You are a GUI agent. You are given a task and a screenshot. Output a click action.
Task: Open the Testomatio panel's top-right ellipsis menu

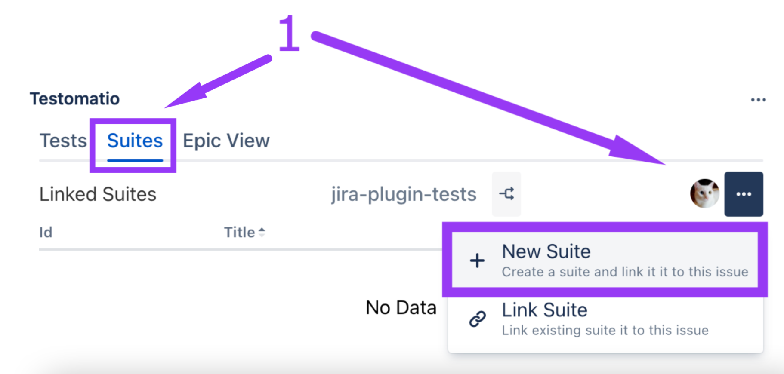click(758, 100)
